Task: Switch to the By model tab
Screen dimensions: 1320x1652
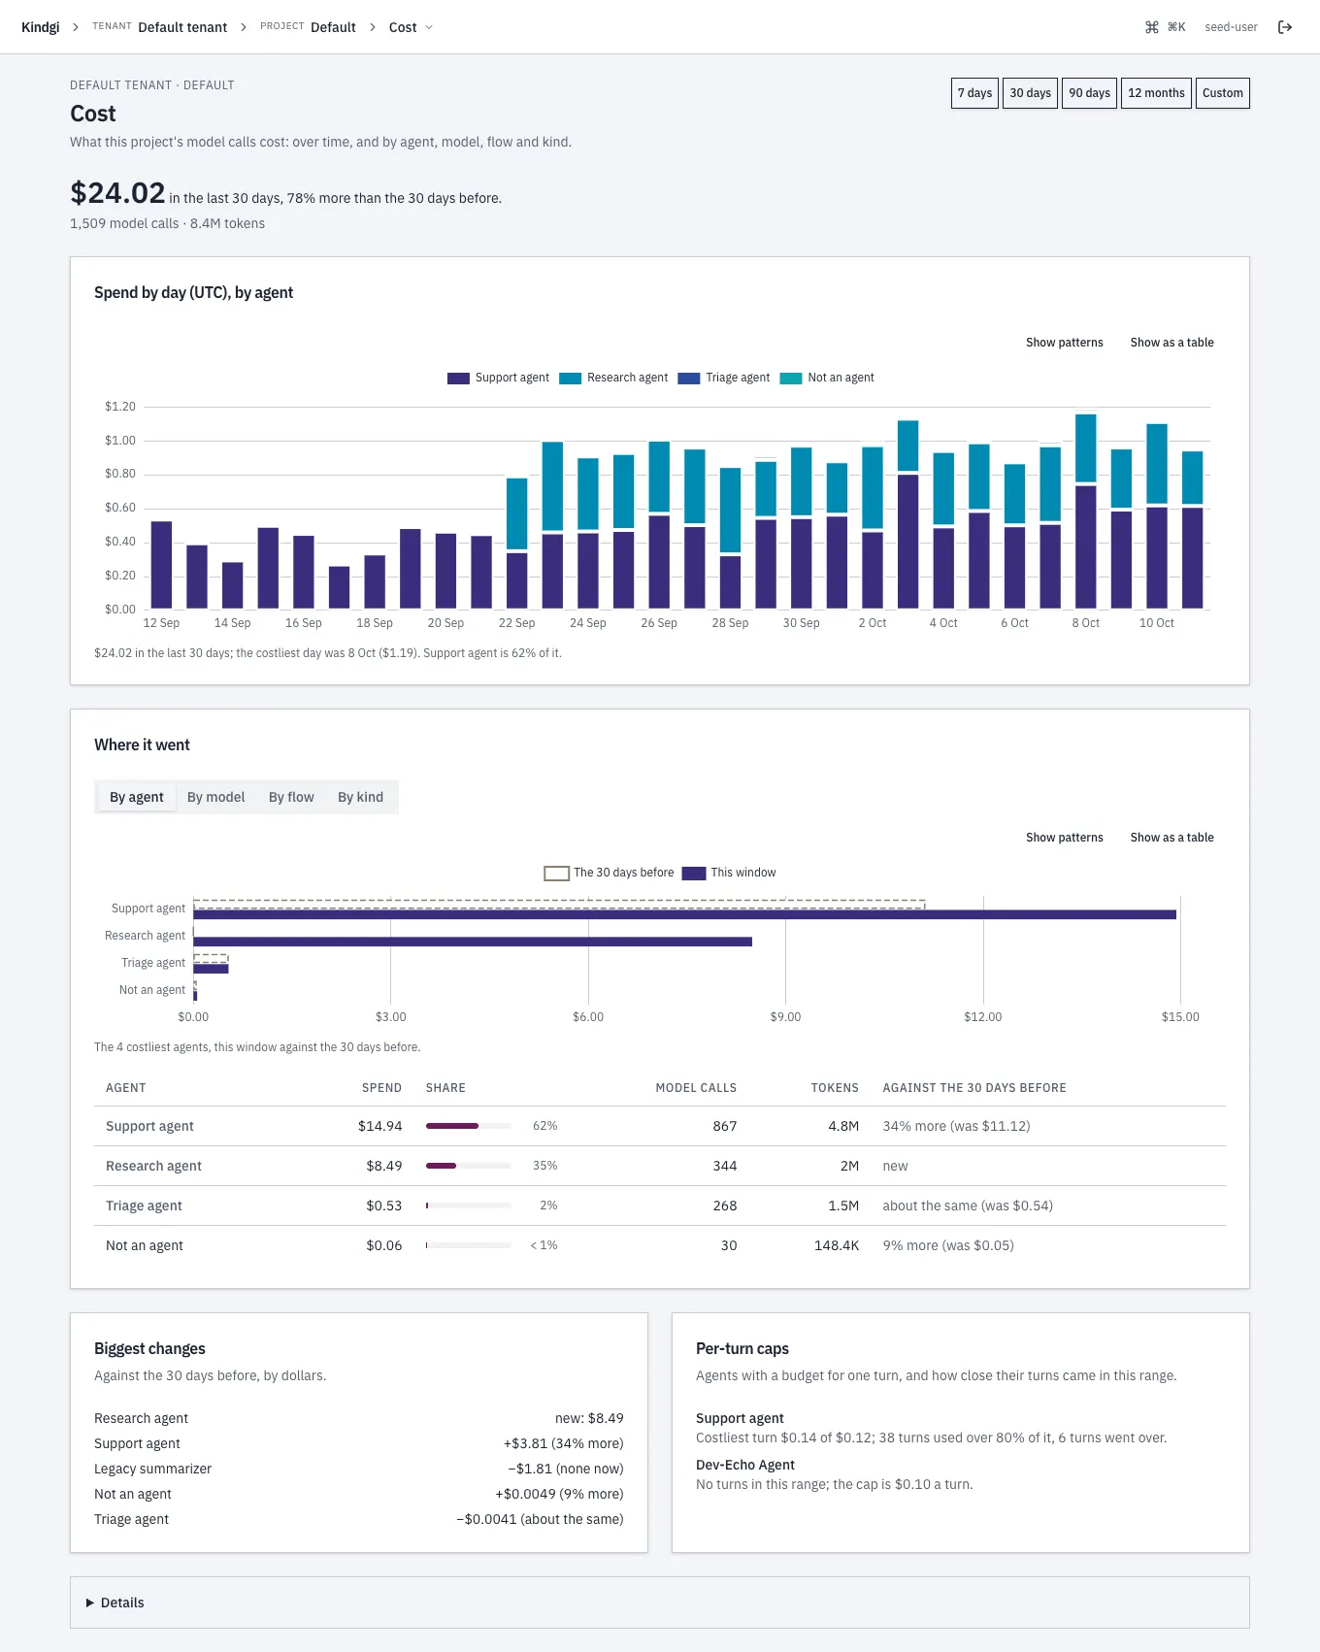Action: pyautogui.click(x=215, y=797)
